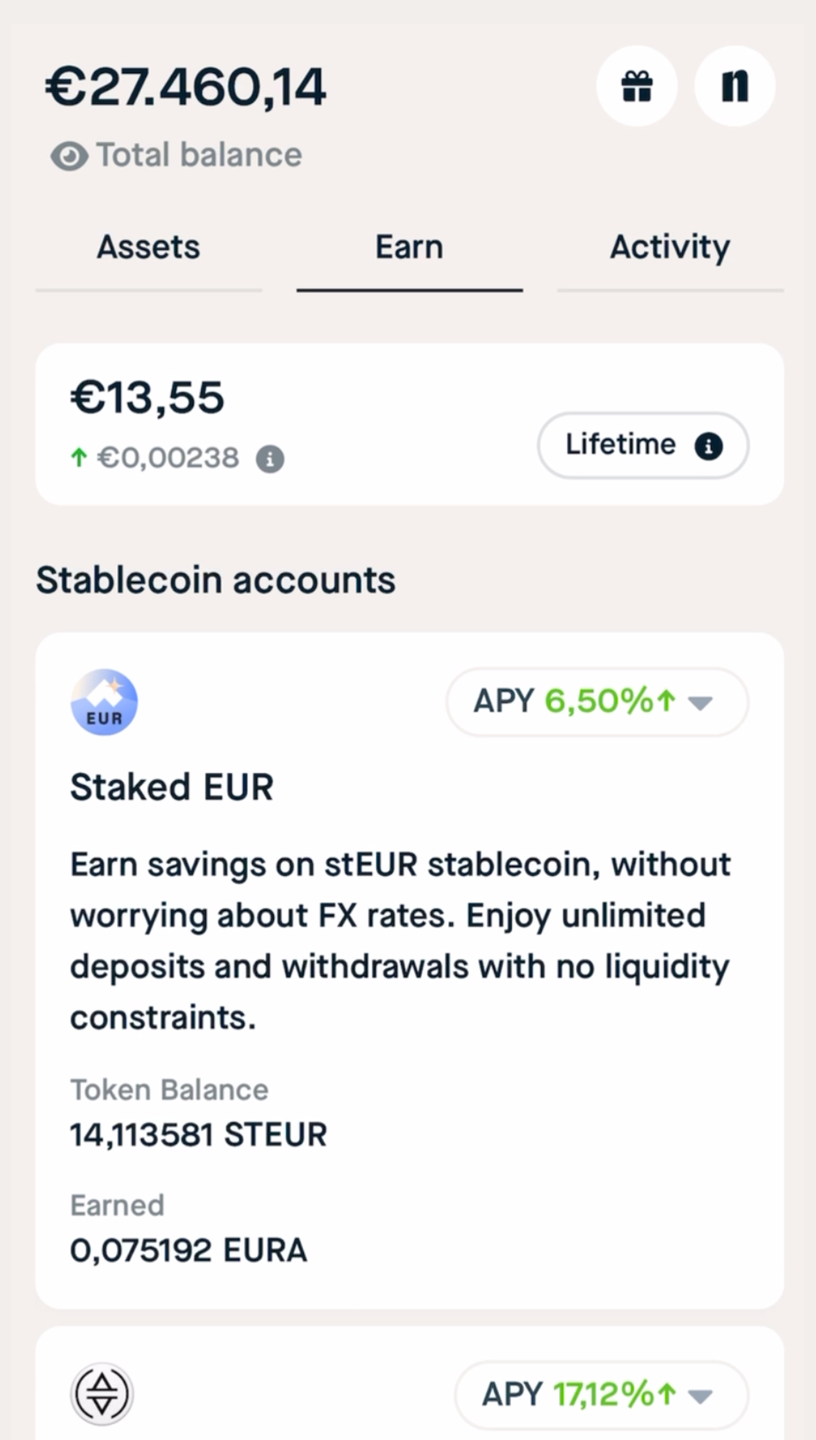Toggle total balance visibility eye icon

pos(69,156)
